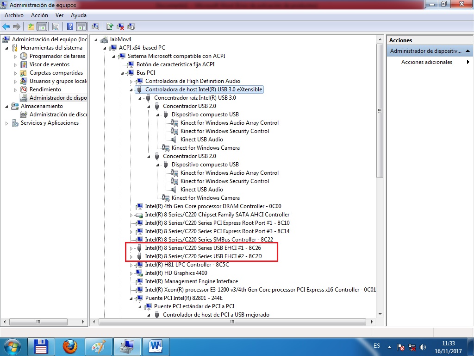Open the Acción menu
Screen dimensions: 474x356
pos(39,15)
